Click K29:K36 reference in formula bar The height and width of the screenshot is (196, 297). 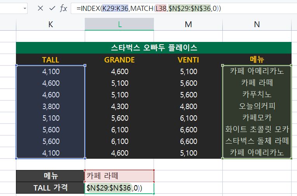(115, 8)
